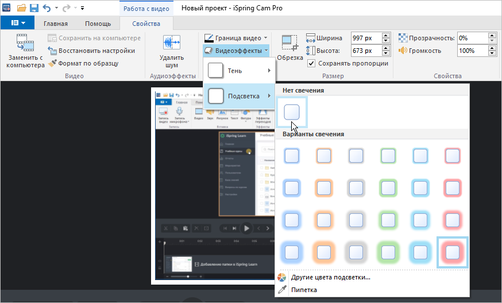Click the Высота value field
502x303 pixels.
pyautogui.click(x=366, y=51)
